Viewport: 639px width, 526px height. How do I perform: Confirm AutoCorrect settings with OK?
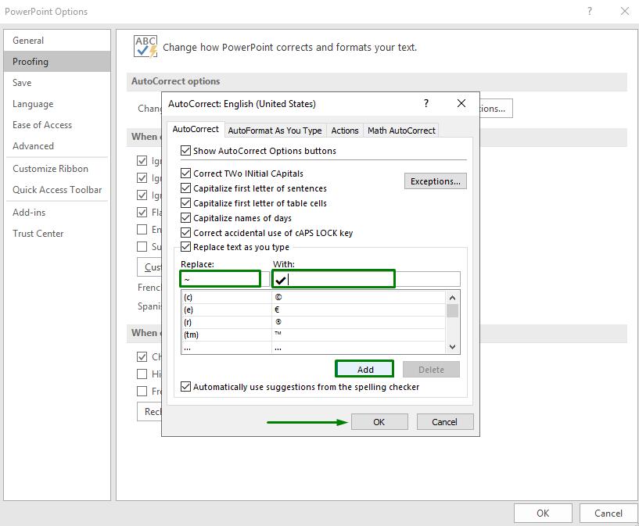(x=379, y=421)
